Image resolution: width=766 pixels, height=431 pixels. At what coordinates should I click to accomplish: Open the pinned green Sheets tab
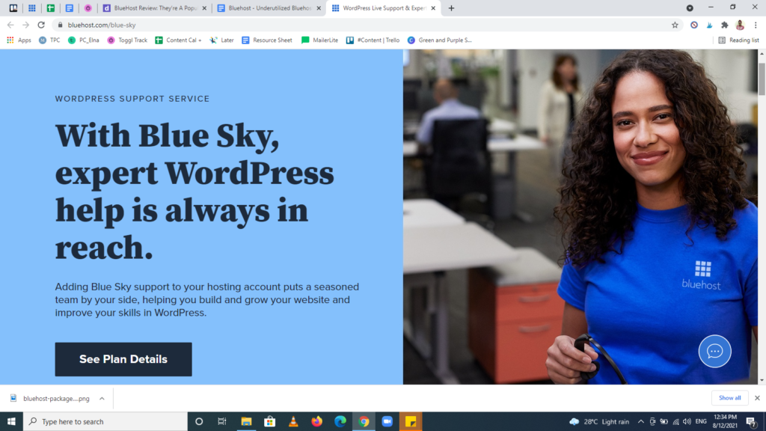point(50,7)
